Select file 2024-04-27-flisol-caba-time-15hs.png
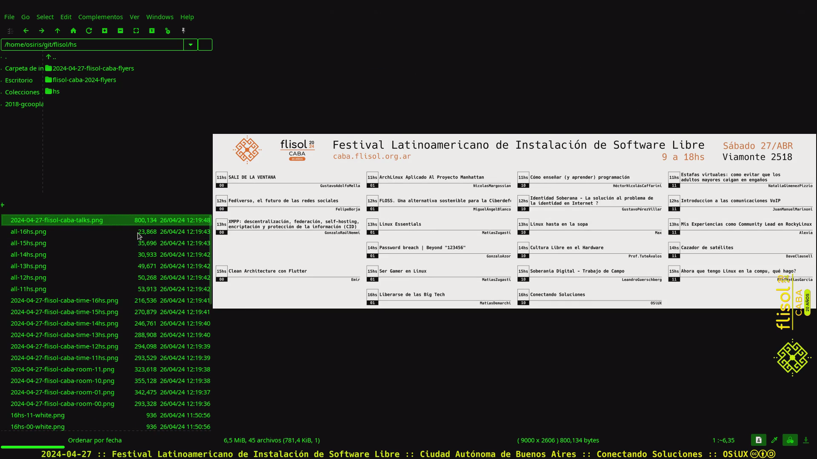This screenshot has height=459, width=817. coord(106,312)
